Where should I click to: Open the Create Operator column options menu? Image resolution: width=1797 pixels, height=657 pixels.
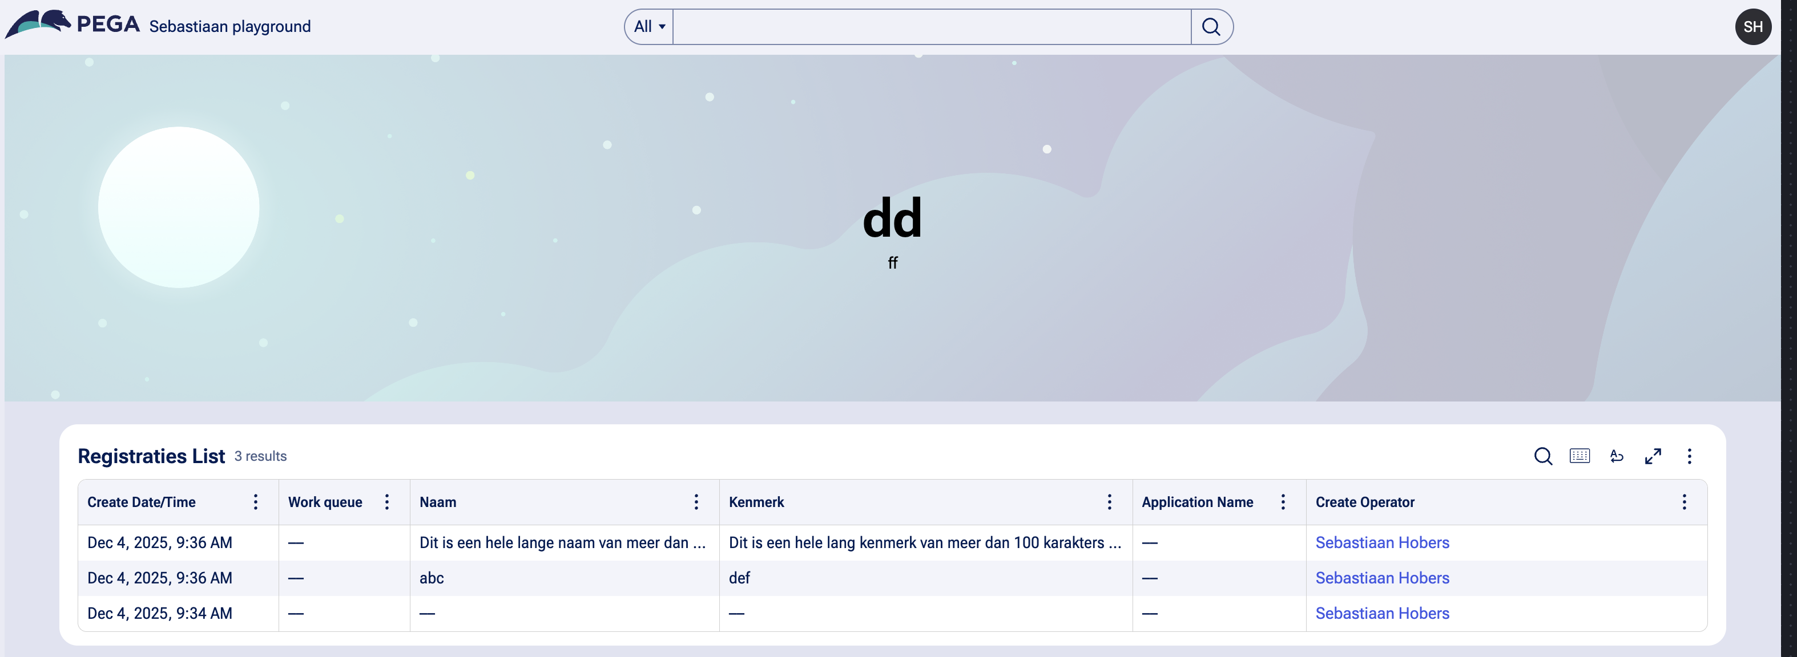click(1684, 502)
